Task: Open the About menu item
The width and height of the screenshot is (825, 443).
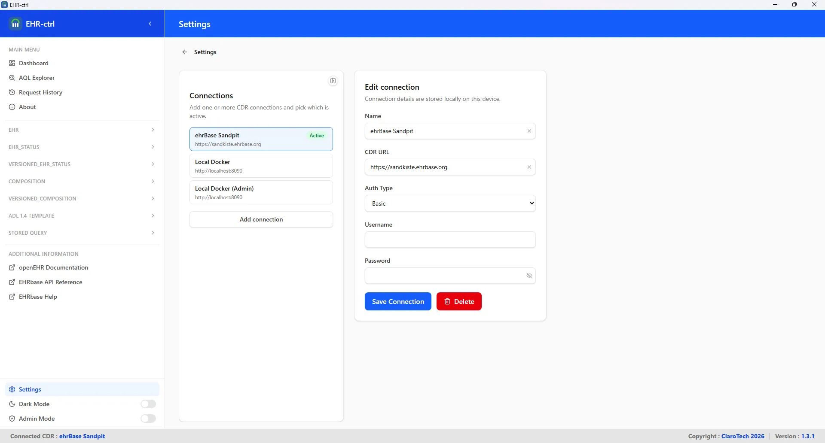Action: [82, 107]
